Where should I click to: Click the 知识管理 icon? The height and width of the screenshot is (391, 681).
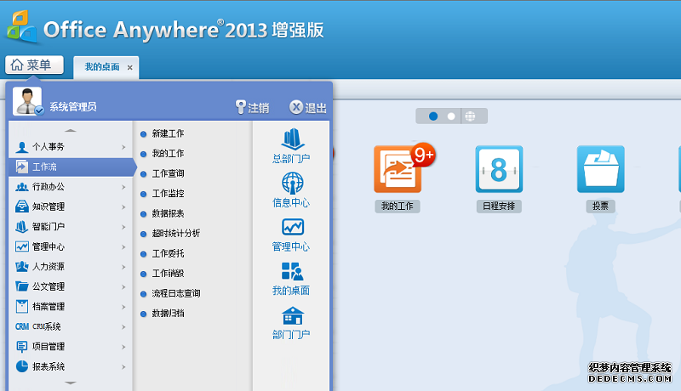pyautogui.click(x=22, y=207)
